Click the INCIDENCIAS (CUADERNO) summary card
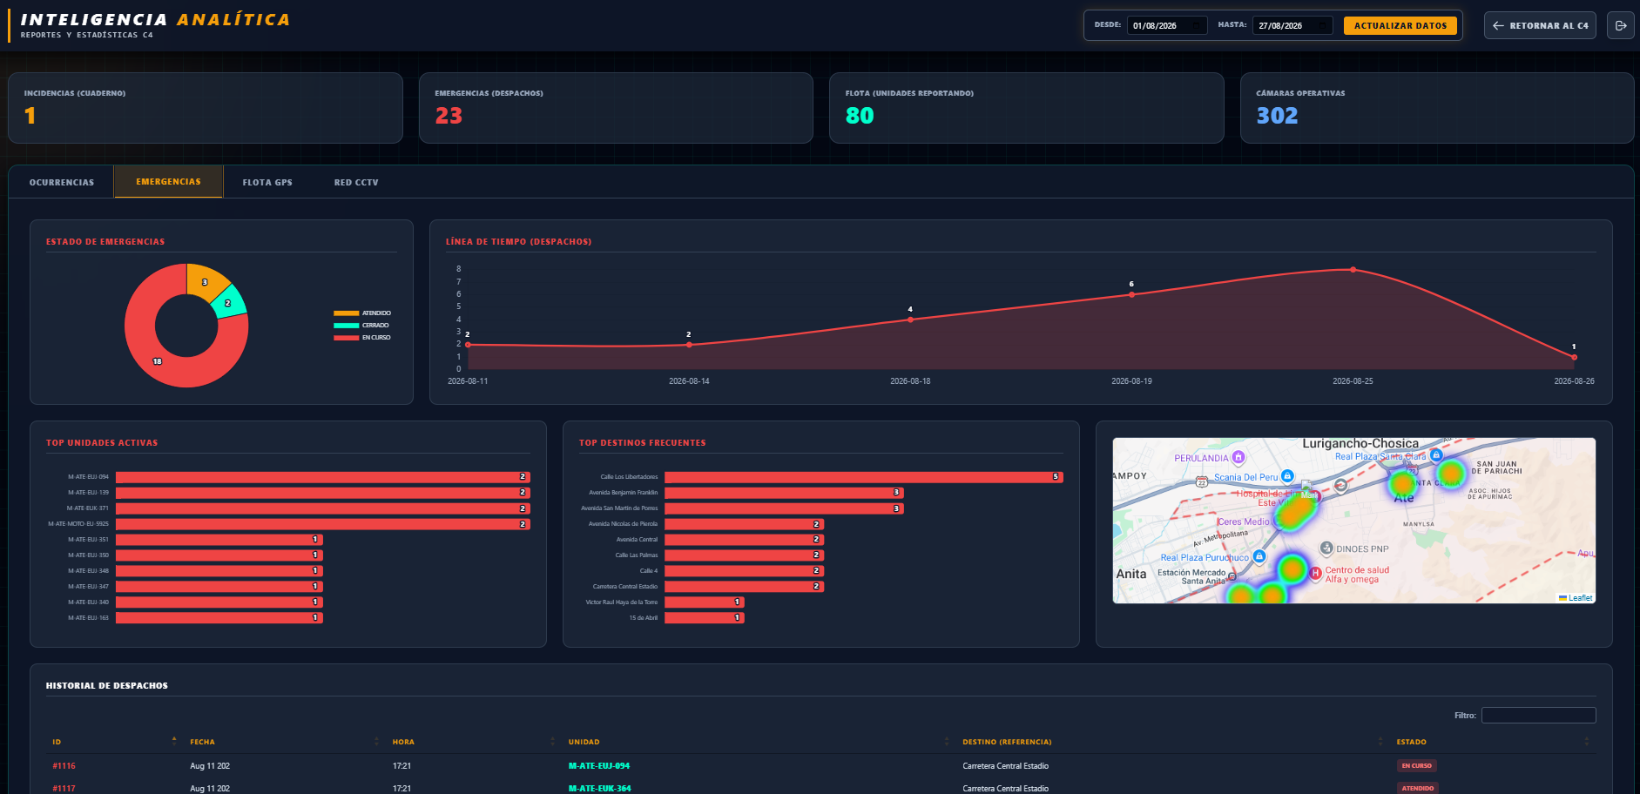 tap(206, 108)
